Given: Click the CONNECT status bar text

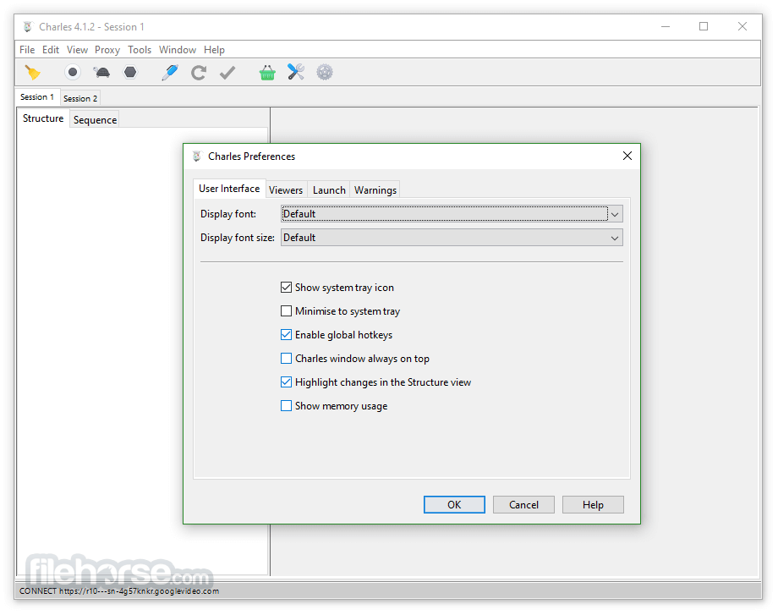Looking at the screenshot, I should click(x=119, y=590).
